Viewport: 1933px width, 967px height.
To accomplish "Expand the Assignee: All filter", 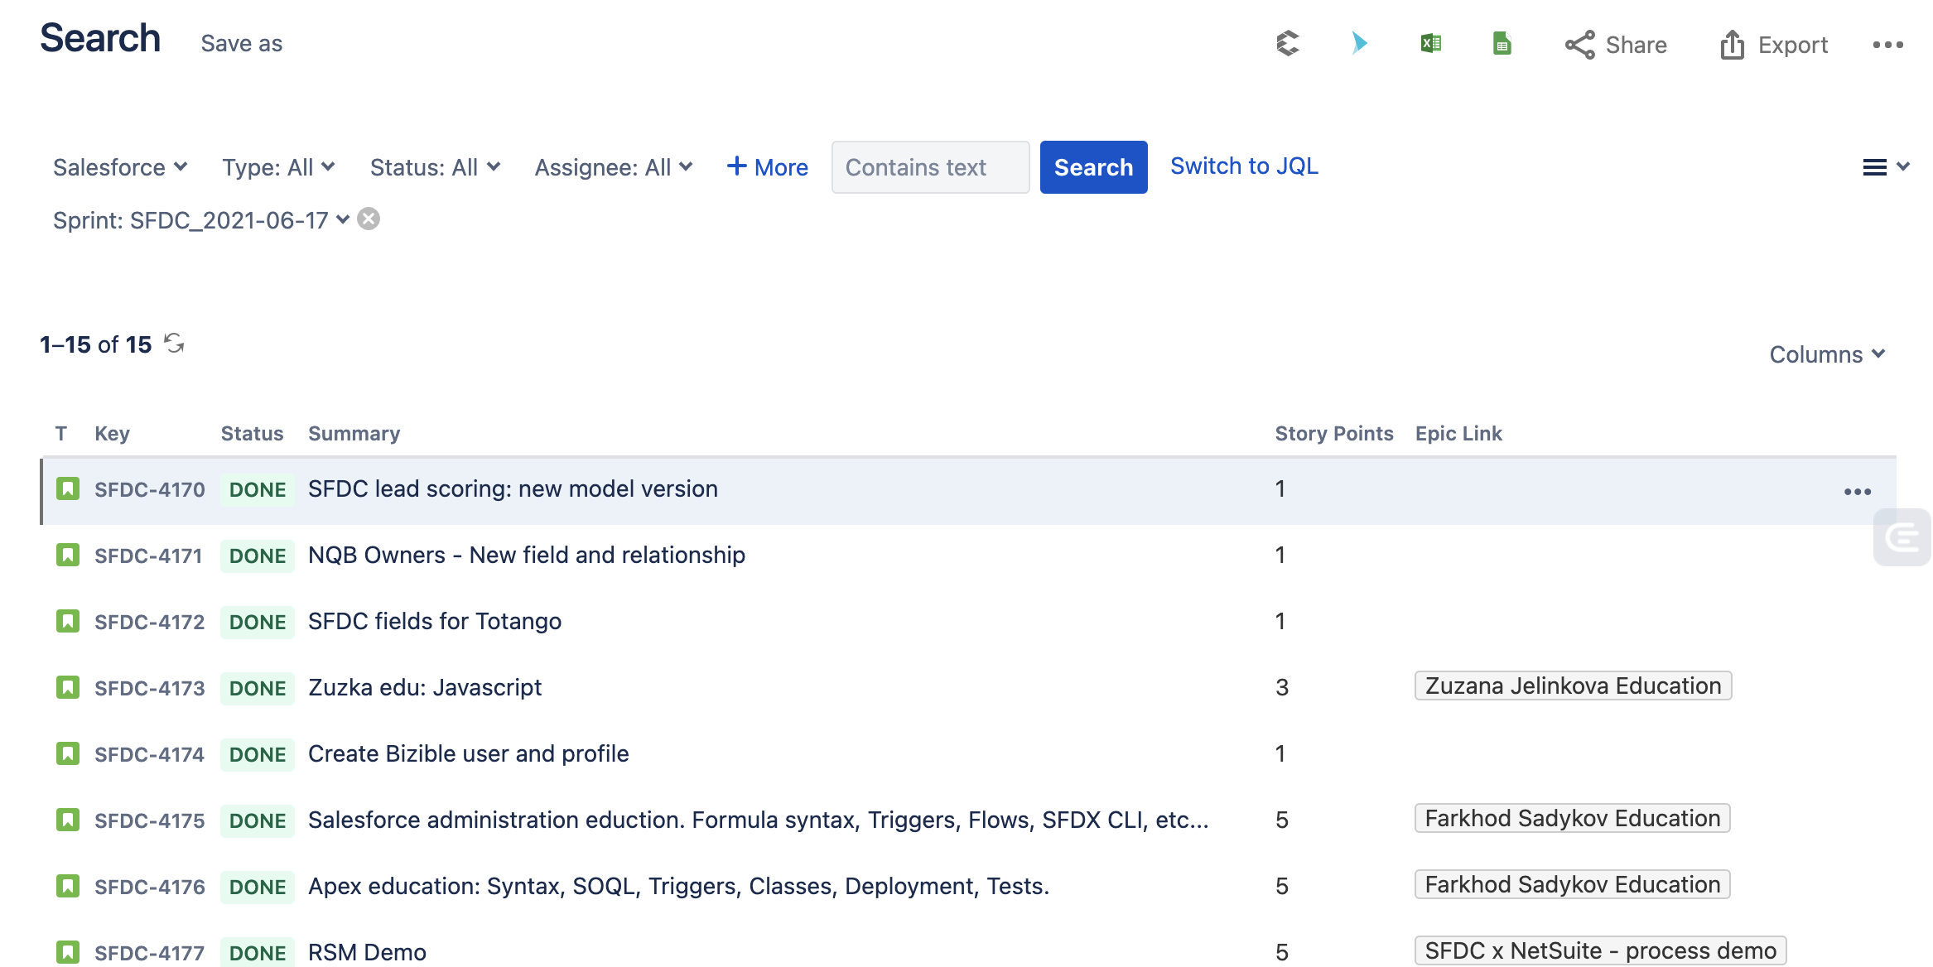I will (x=613, y=167).
